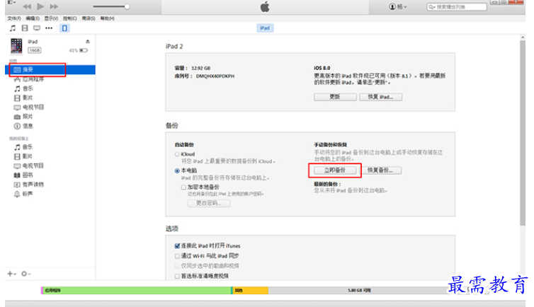Eject the iPad using the eject icon
This screenshot has height=307, width=534.
pos(88,42)
